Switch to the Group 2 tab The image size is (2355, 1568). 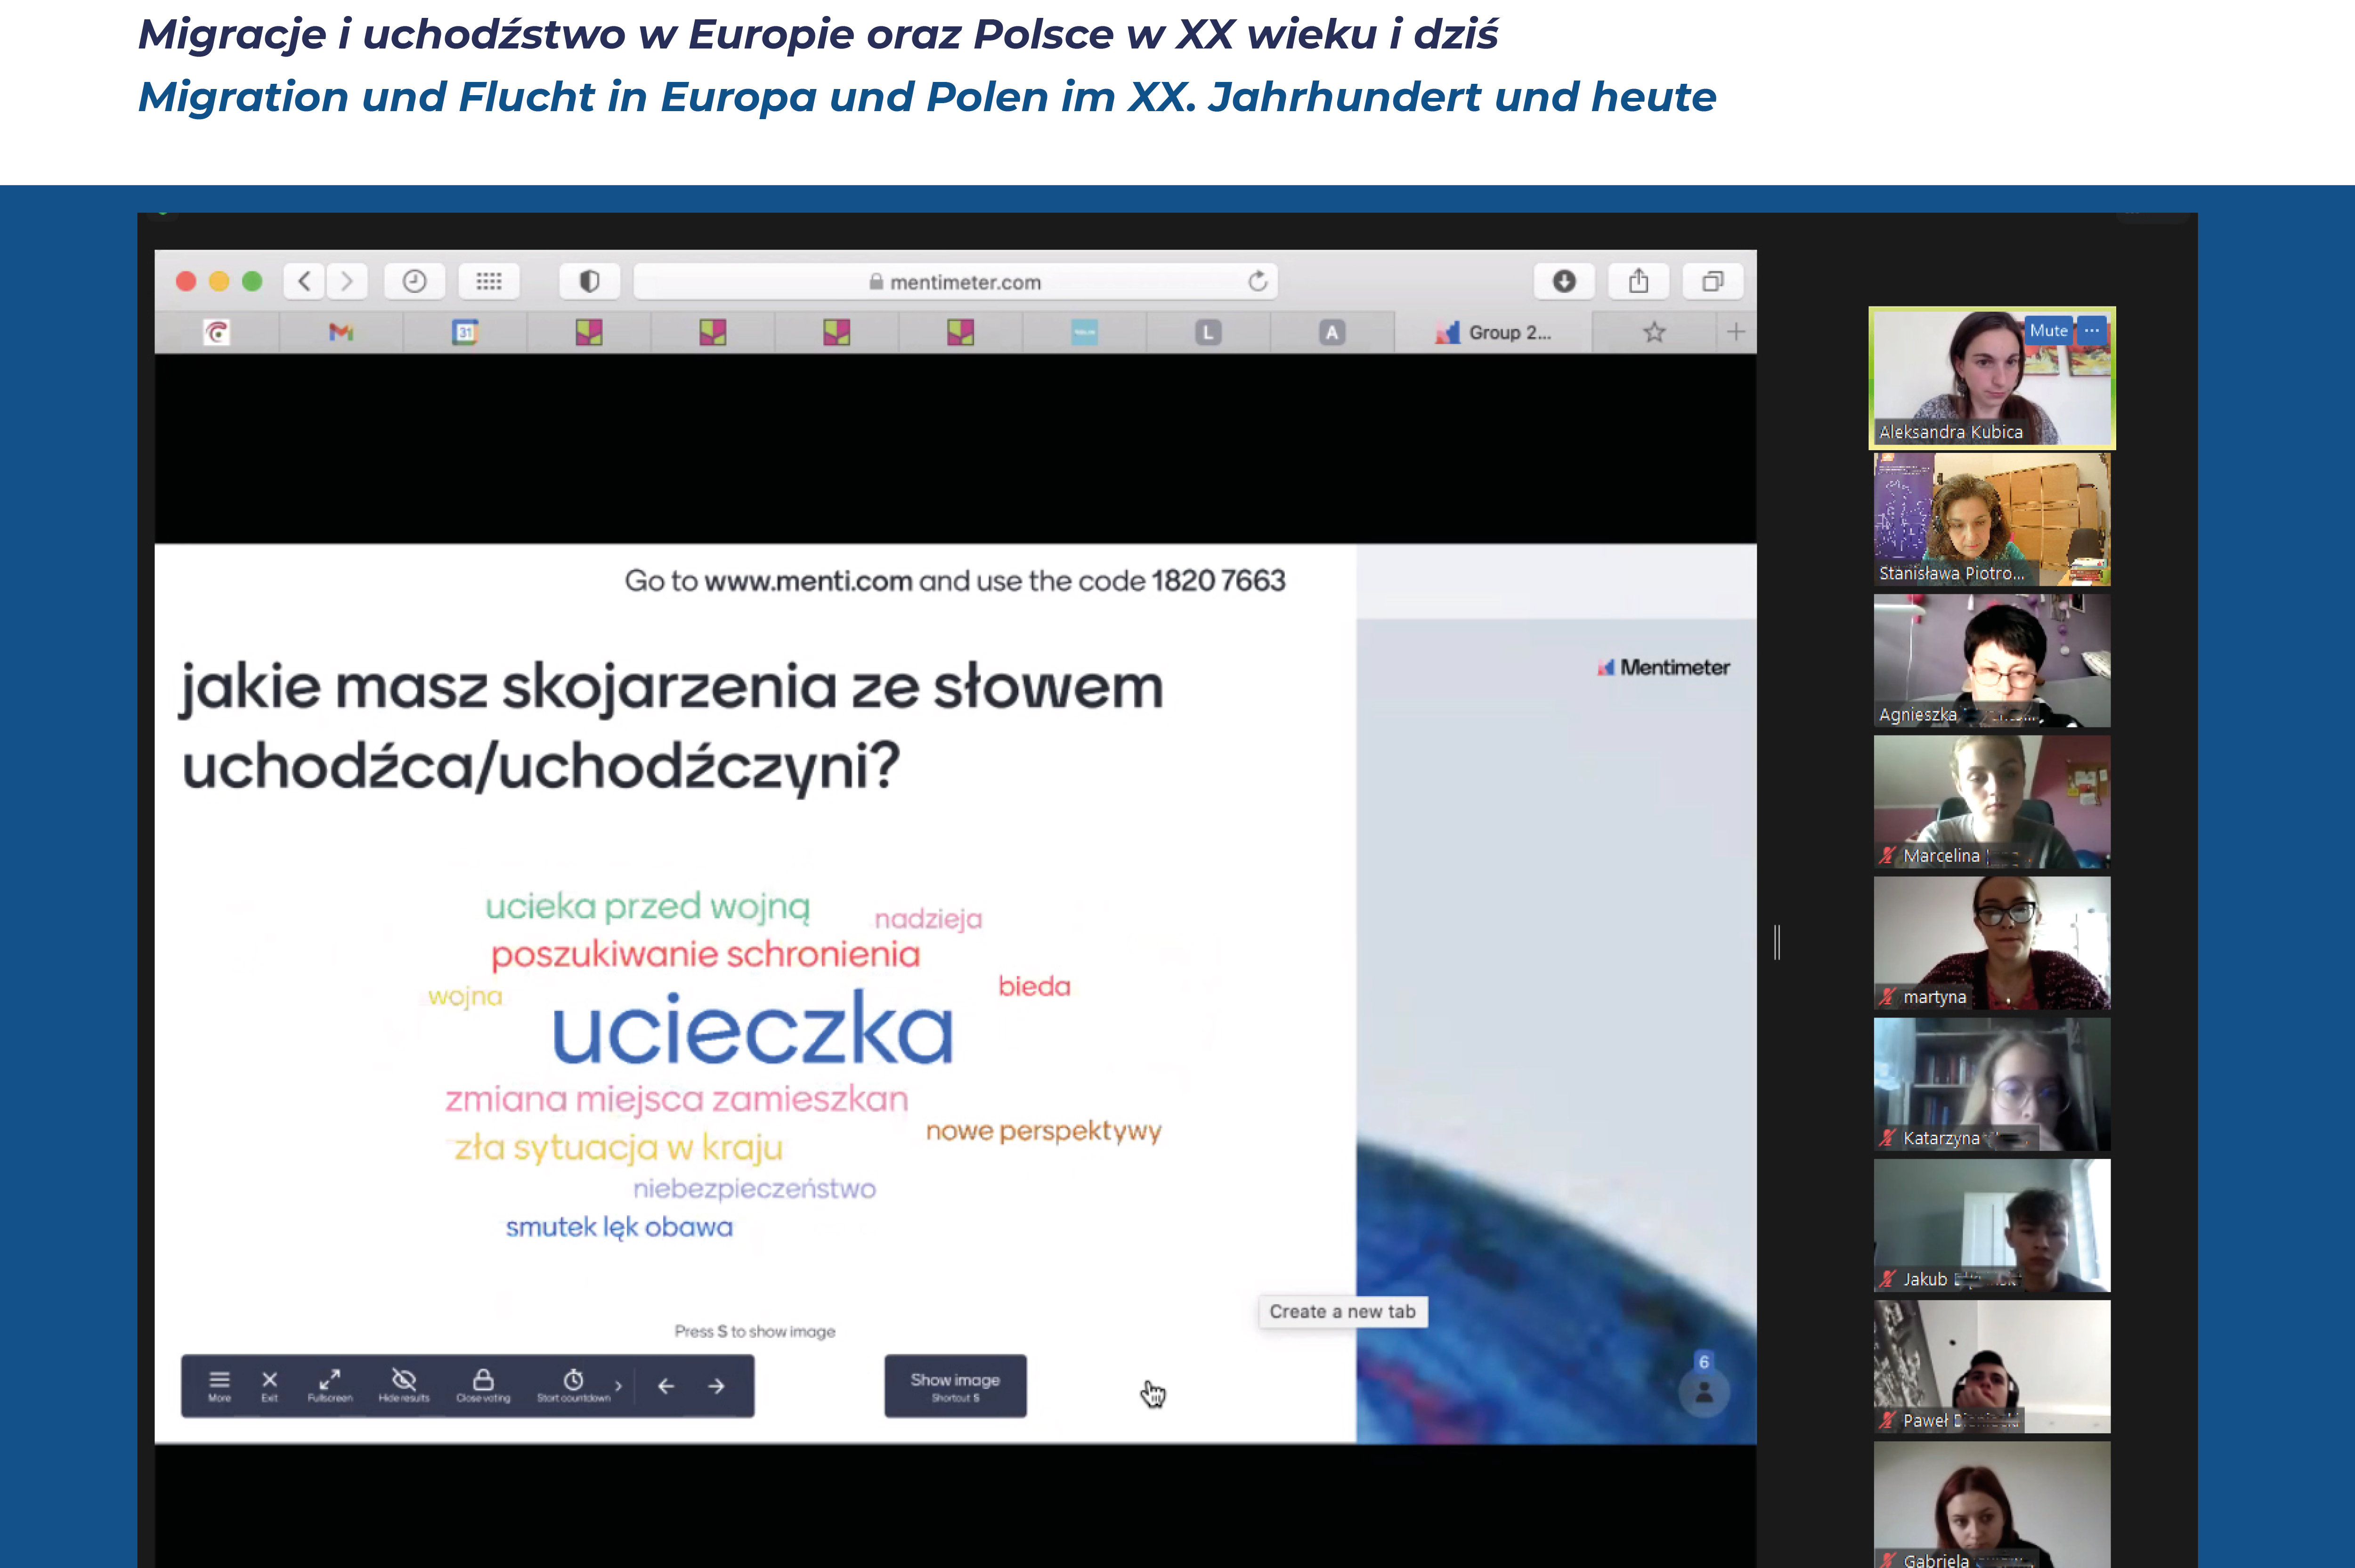[x=1493, y=333]
